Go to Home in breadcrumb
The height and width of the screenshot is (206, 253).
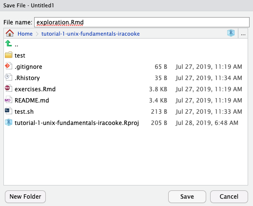point(25,34)
